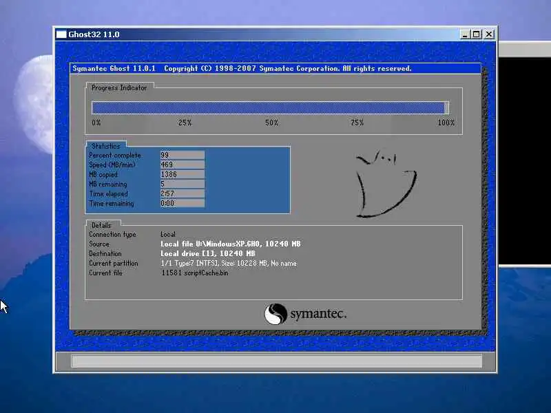Click the Current file label
Image resolution: width=551 pixels, height=413 pixels.
(105, 273)
